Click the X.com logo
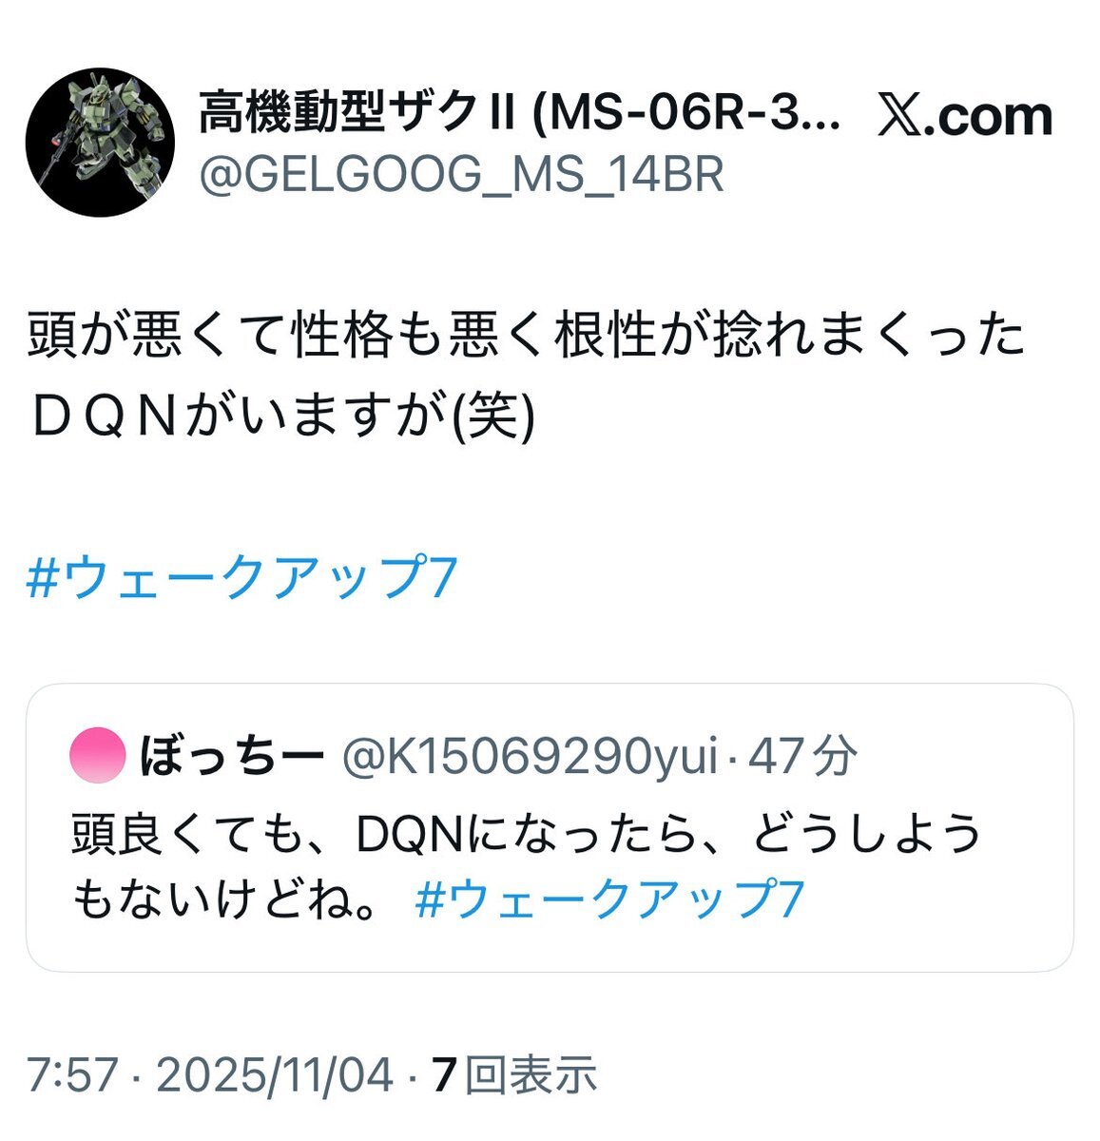Image resolution: width=1100 pixels, height=1141 pixels. coord(964,117)
